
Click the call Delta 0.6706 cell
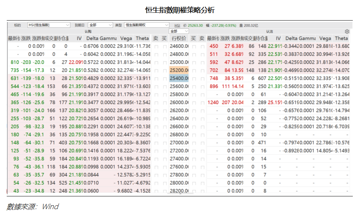point(91,46)
